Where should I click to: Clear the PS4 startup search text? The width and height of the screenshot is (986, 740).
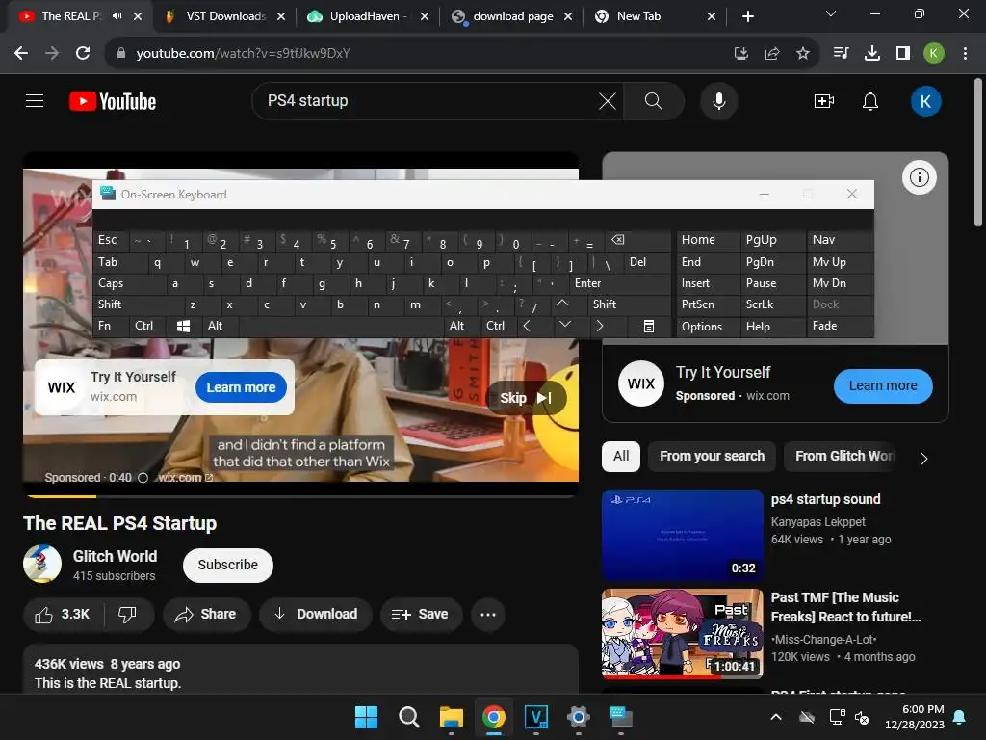pyautogui.click(x=608, y=100)
